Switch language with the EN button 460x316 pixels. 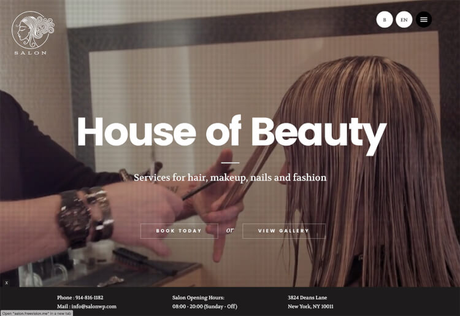404,20
